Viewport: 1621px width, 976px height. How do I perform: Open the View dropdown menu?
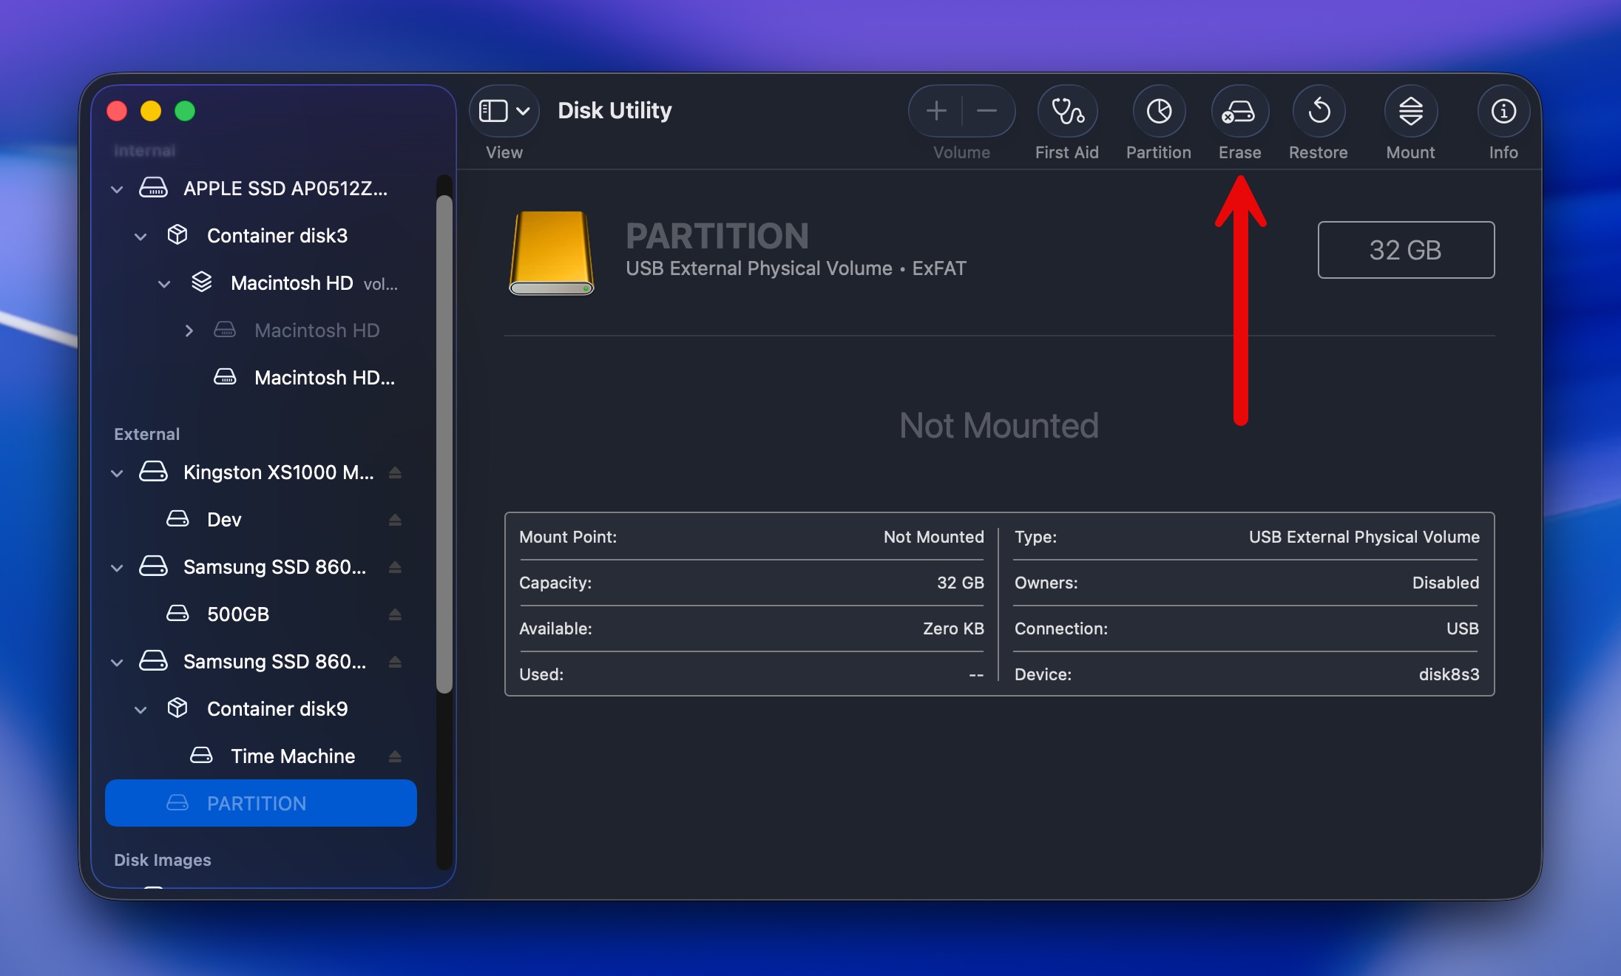point(504,110)
